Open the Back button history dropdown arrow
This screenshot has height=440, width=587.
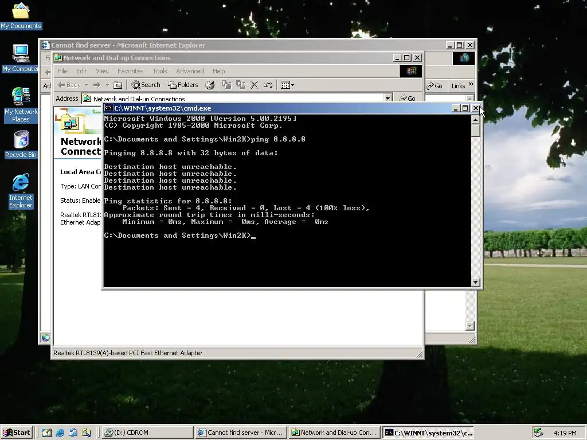pos(86,85)
